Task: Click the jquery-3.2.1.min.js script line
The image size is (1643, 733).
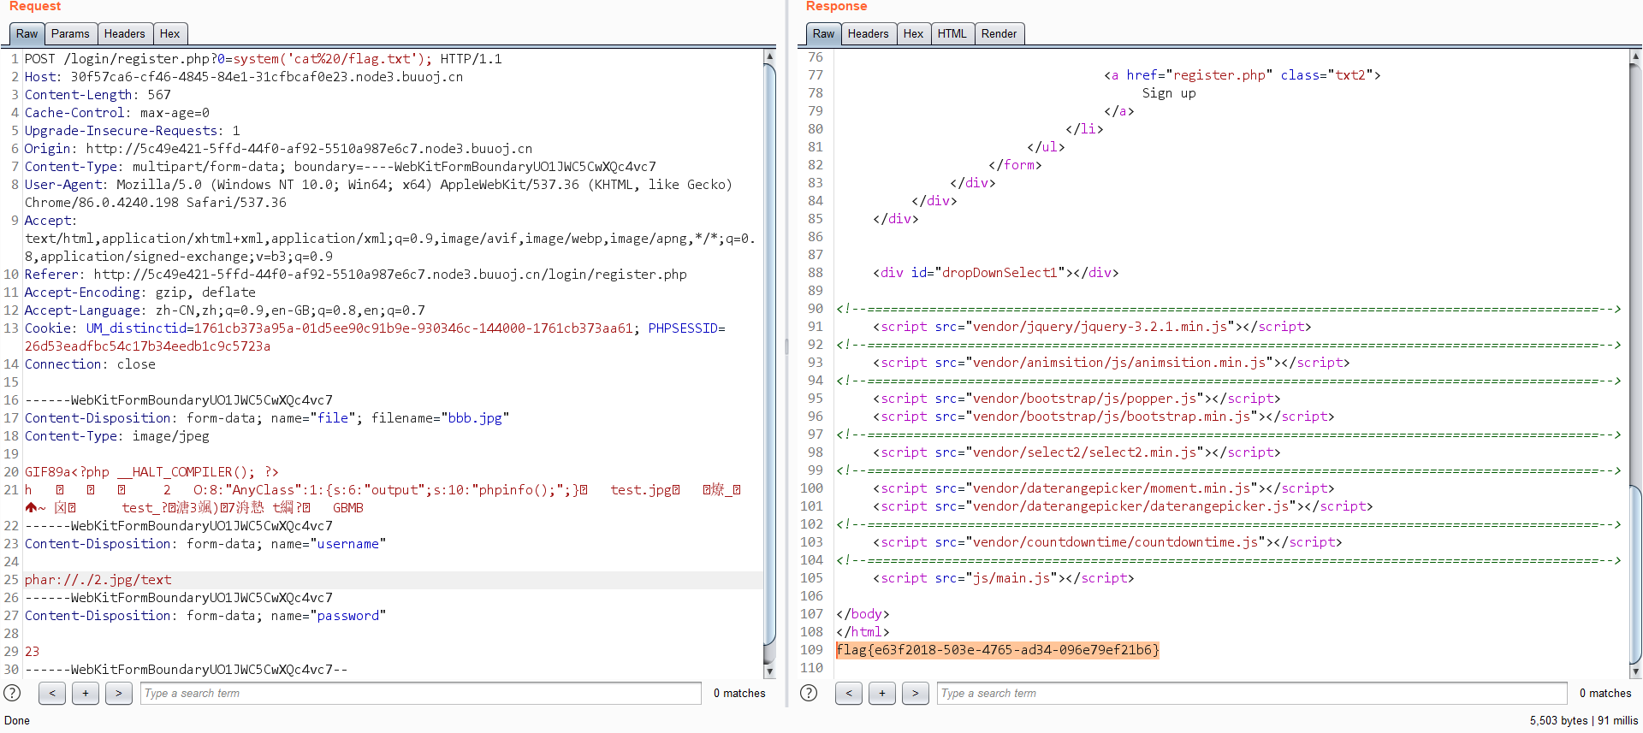Action: click(1092, 327)
